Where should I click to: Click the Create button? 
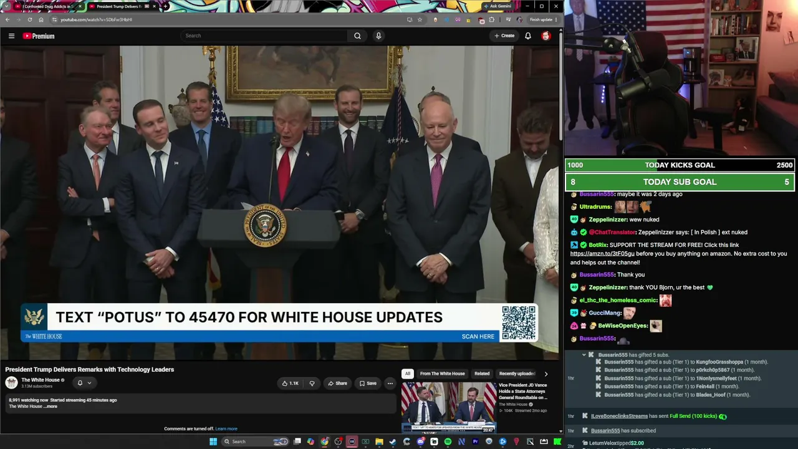504,36
